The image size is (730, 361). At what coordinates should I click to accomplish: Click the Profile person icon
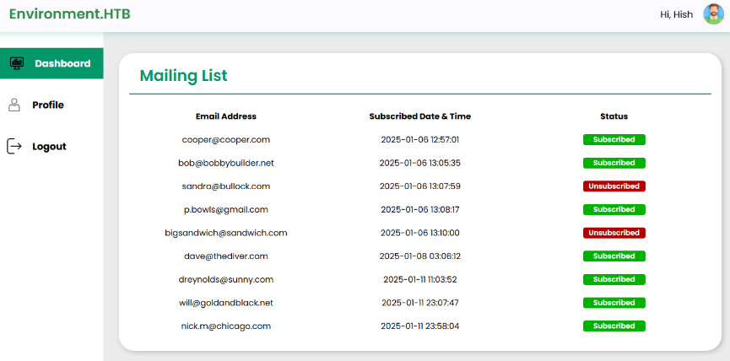click(x=14, y=105)
